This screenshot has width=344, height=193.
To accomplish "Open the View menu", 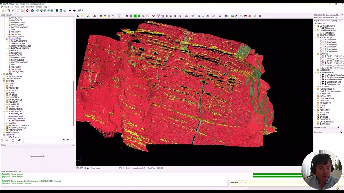I will (x=17, y=7).
